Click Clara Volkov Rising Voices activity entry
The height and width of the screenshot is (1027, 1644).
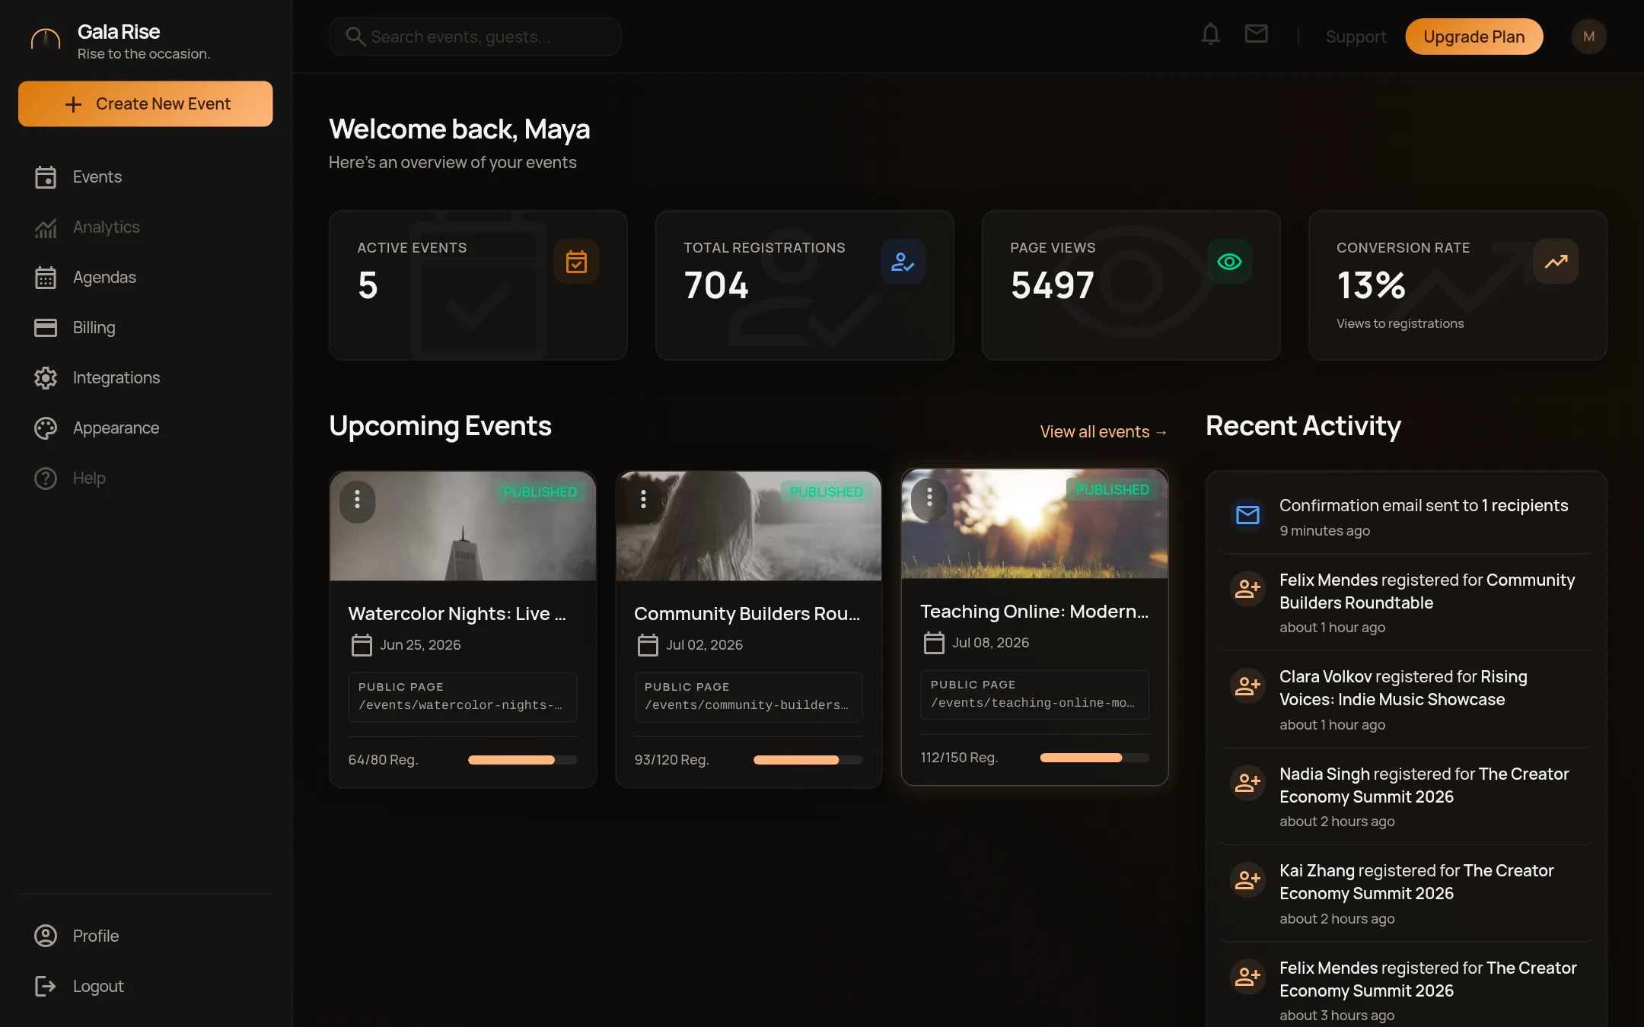[1406, 699]
